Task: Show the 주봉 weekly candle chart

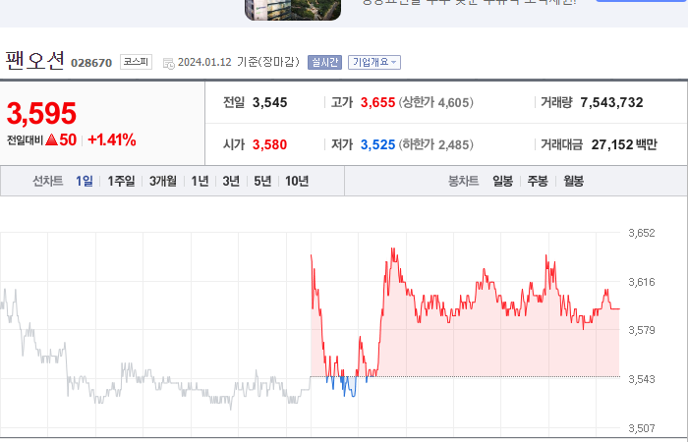Action: (x=538, y=181)
